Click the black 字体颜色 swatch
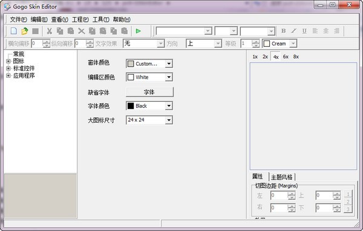363x231 pixels. click(131, 106)
